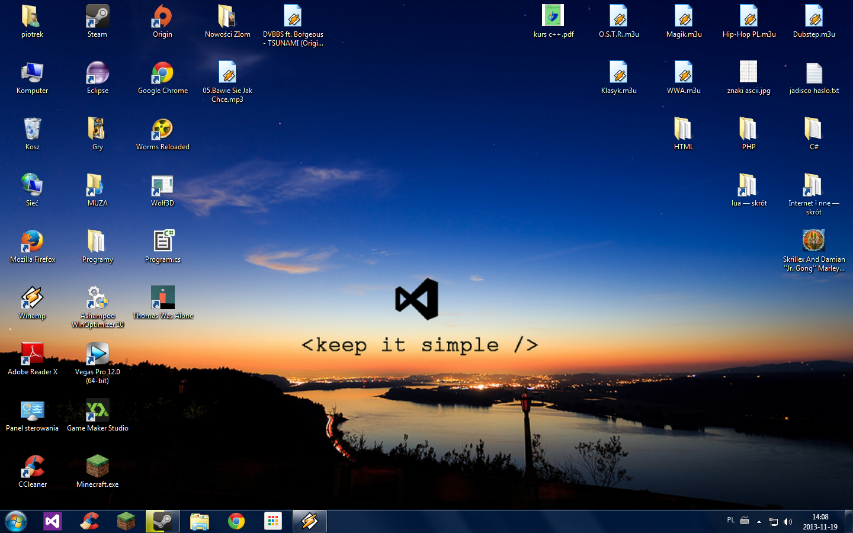
Task: Click the Google Chrome desktop shortcut
Action: (x=162, y=74)
